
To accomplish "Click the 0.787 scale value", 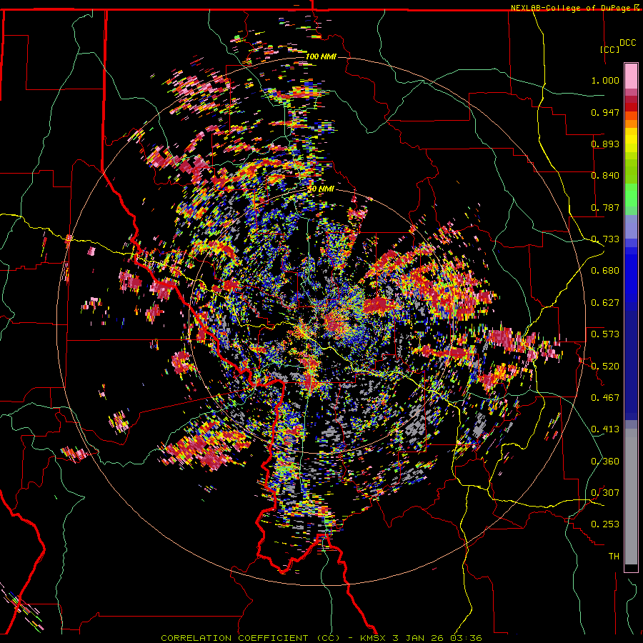I will coord(605,207).
